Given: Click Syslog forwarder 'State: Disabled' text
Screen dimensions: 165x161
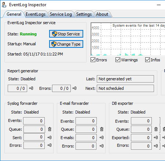Looking at the screenshot, I should (x=25, y=112).
